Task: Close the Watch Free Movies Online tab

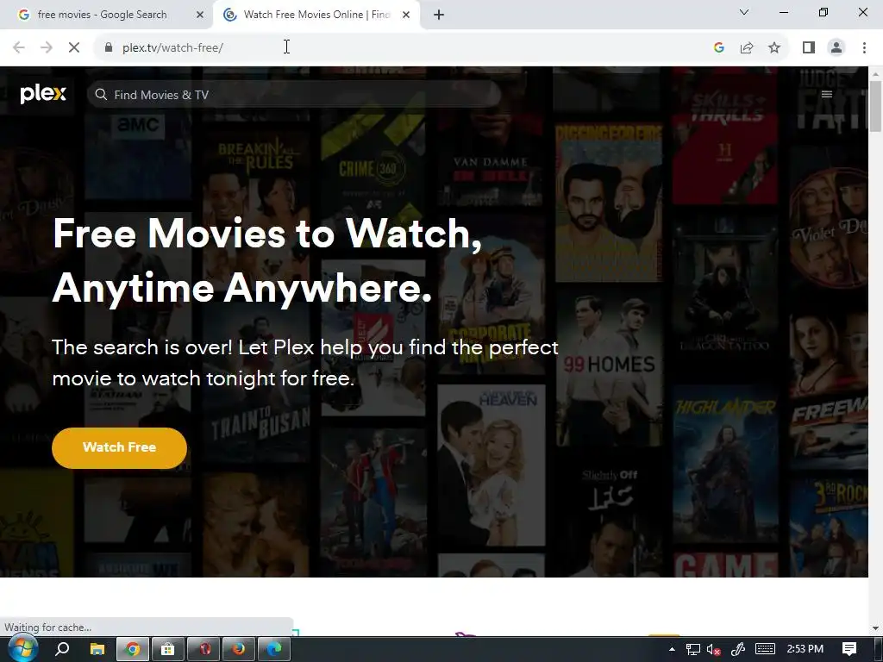Action: (406, 15)
